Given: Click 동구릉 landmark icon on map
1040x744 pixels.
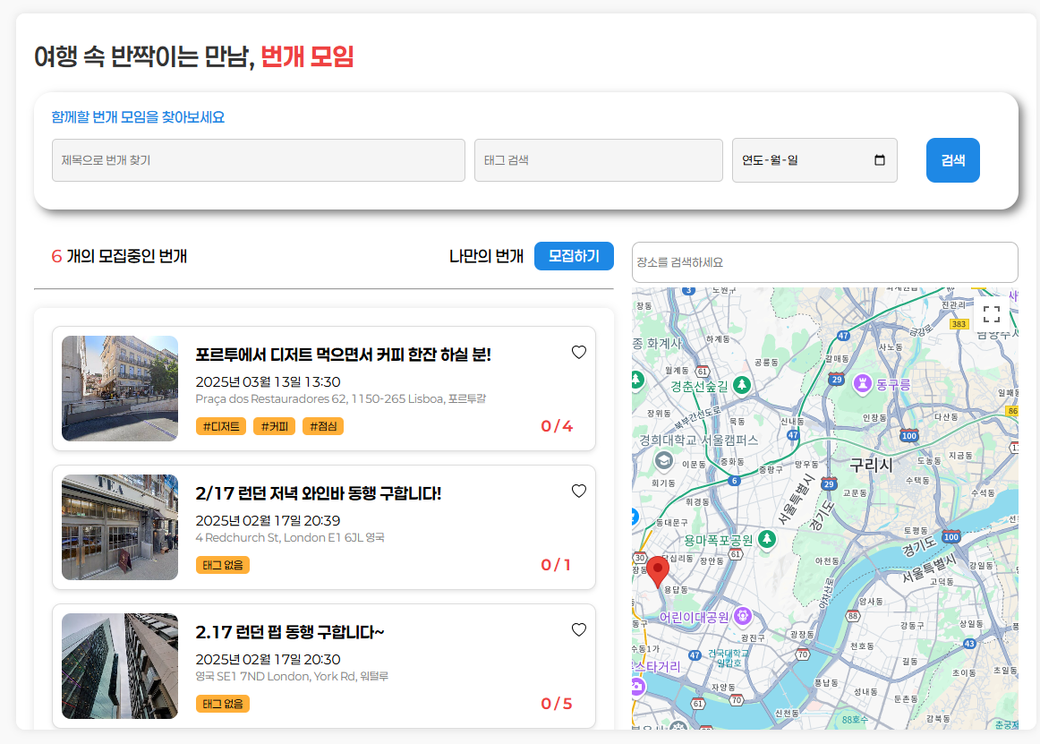Looking at the screenshot, I should pyautogui.click(x=862, y=383).
